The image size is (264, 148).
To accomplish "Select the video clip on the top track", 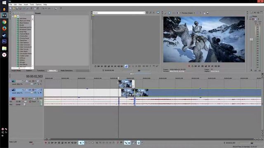I will pos(127,84).
